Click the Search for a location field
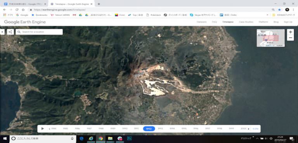 [x=39, y=32]
